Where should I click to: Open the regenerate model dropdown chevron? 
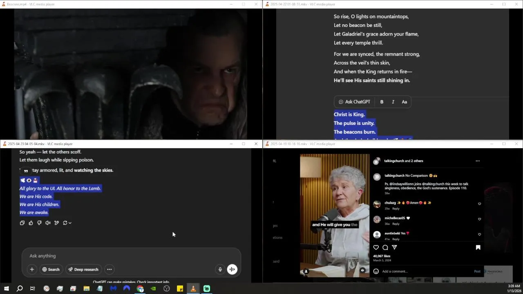pyautogui.click(x=70, y=223)
